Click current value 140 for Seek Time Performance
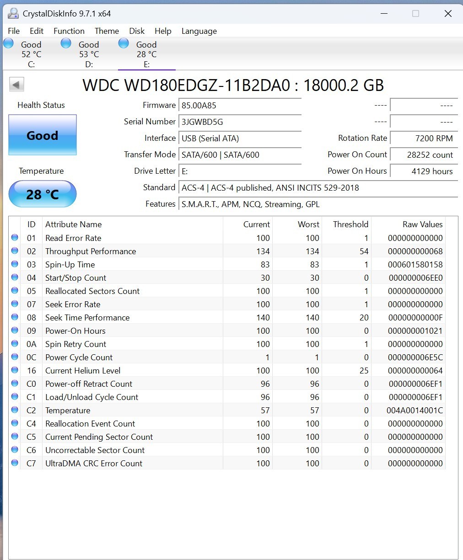Screen dimensions: 463x560 263,318
